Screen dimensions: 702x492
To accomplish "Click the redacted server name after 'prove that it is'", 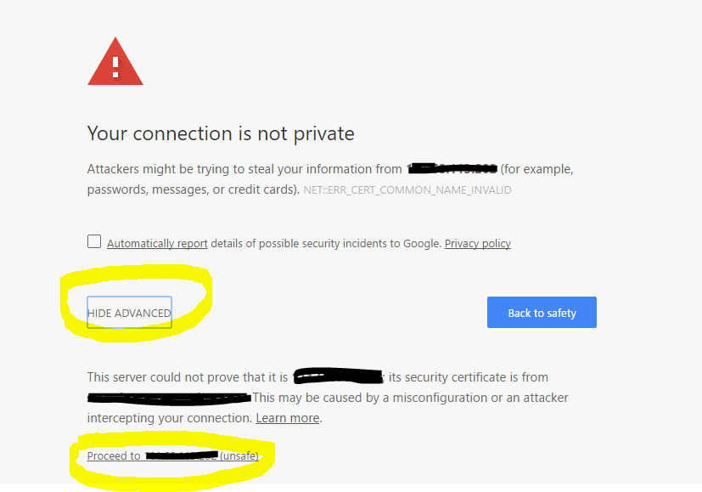I will pyautogui.click(x=338, y=376).
